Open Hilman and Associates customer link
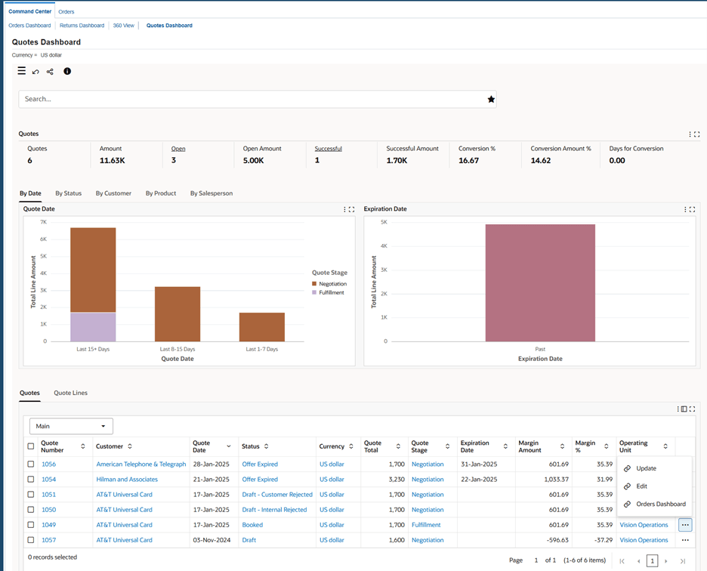The width and height of the screenshot is (707, 571). pyautogui.click(x=127, y=480)
